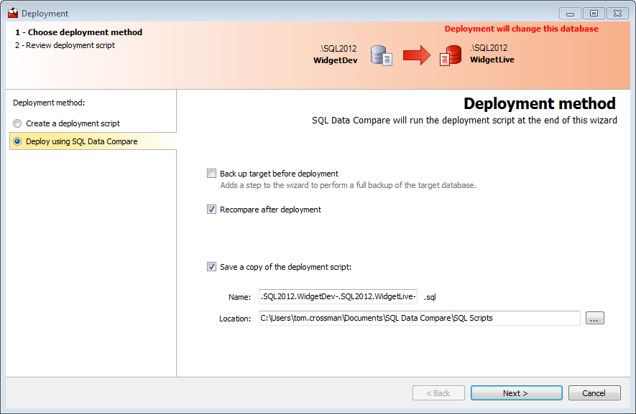Click the red WidgetLive target database icon
Viewport: 636px width, 414px height.
point(451,55)
